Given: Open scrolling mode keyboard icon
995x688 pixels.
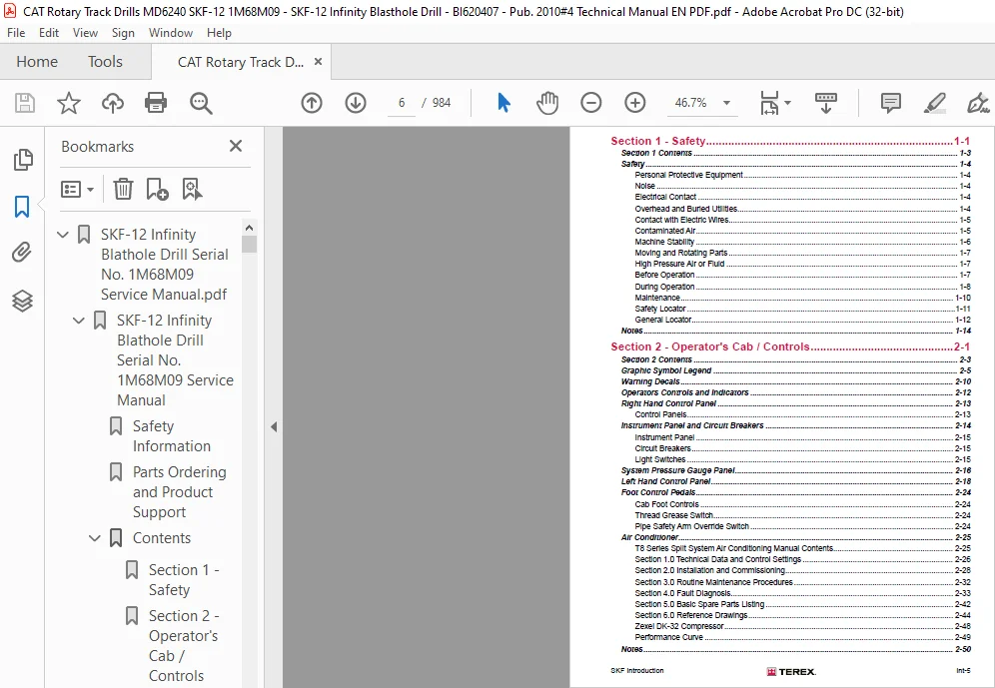Looking at the screenshot, I should [825, 103].
